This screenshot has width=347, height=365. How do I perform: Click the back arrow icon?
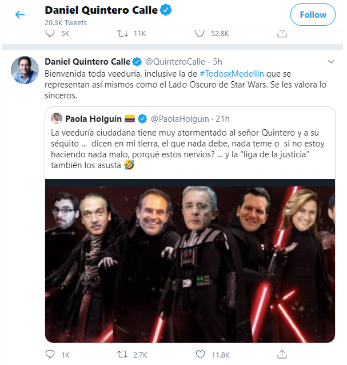pyautogui.click(x=20, y=14)
